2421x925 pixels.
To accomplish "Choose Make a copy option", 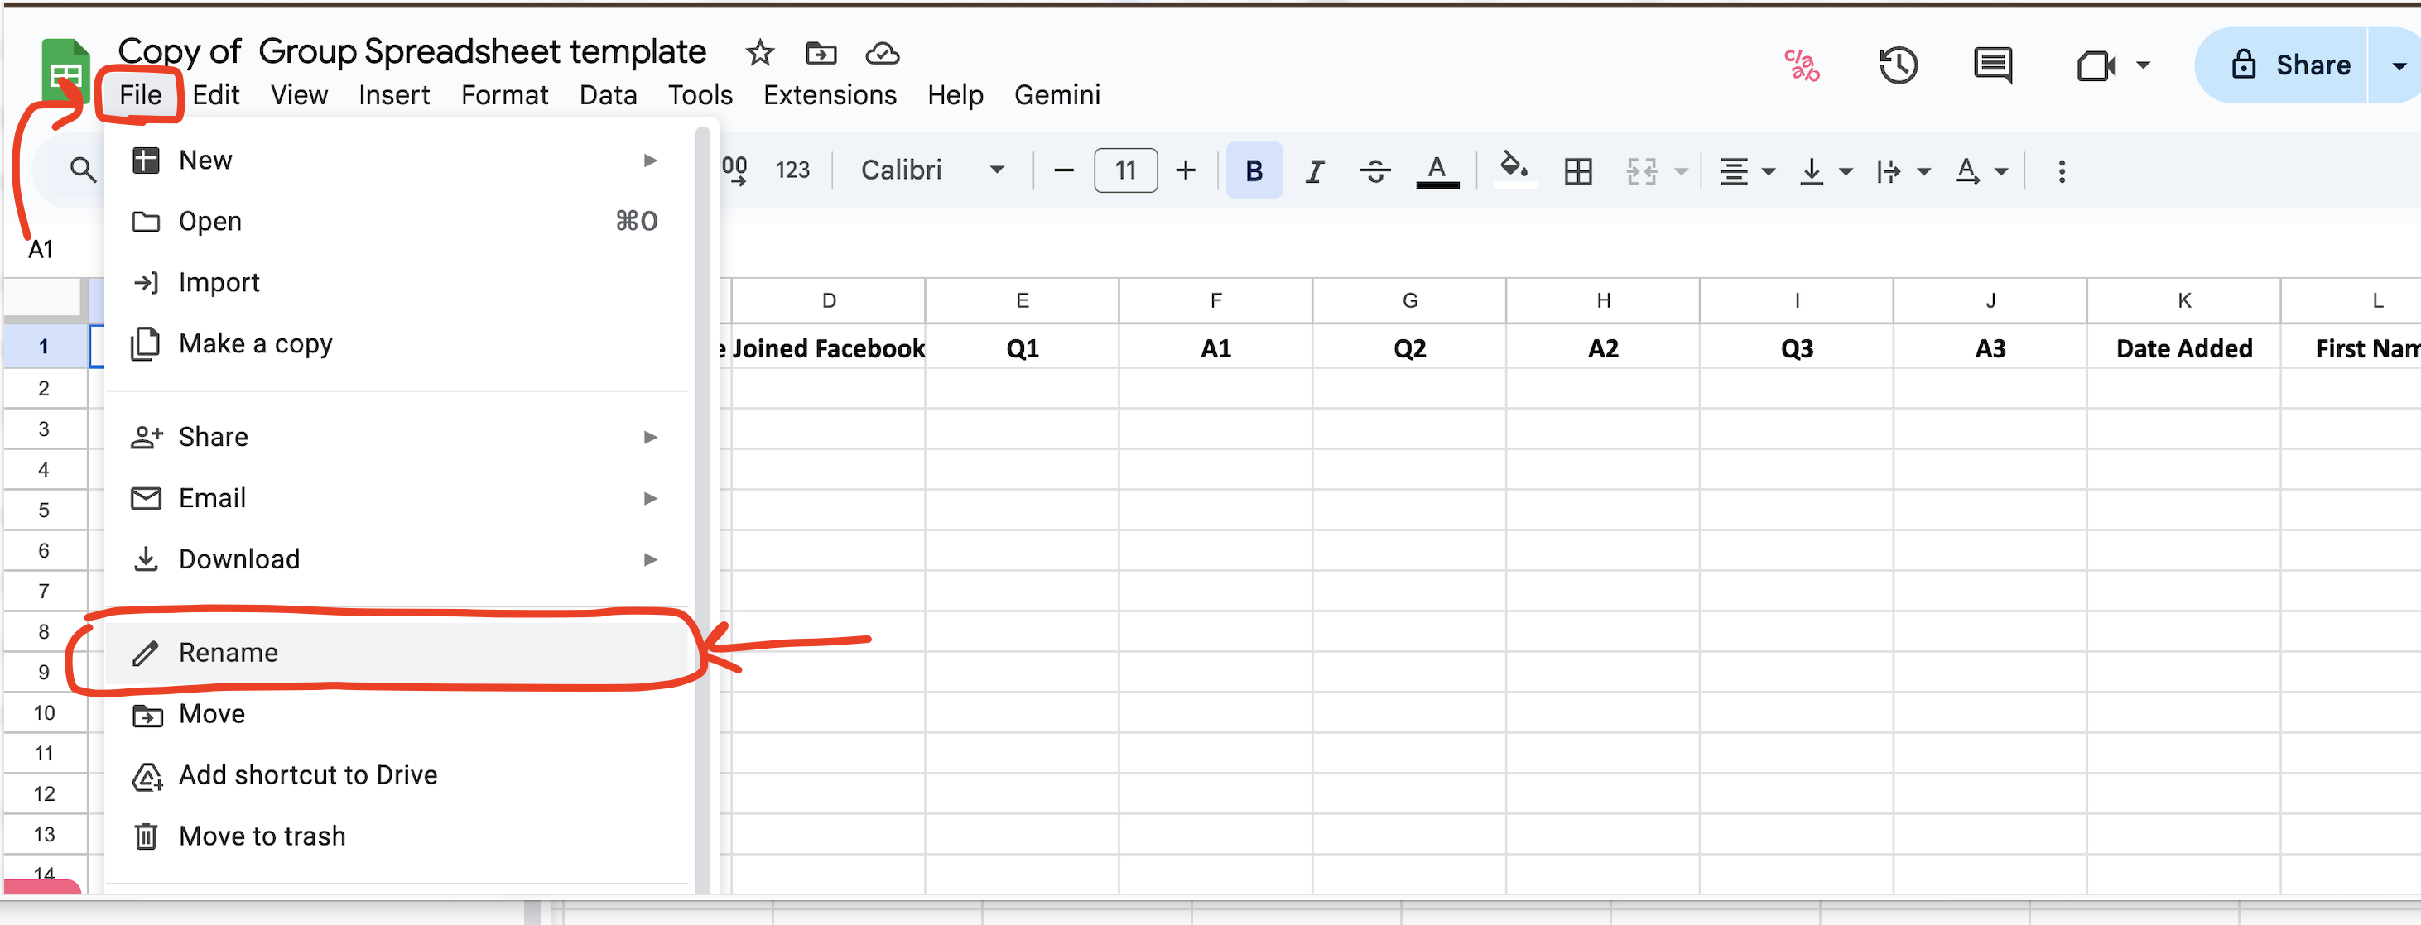I will click(x=255, y=343).
